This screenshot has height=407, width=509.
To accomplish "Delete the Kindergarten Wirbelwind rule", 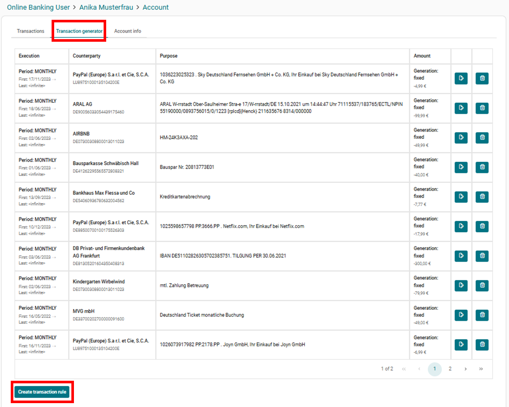I will click(x=482, y=285).
